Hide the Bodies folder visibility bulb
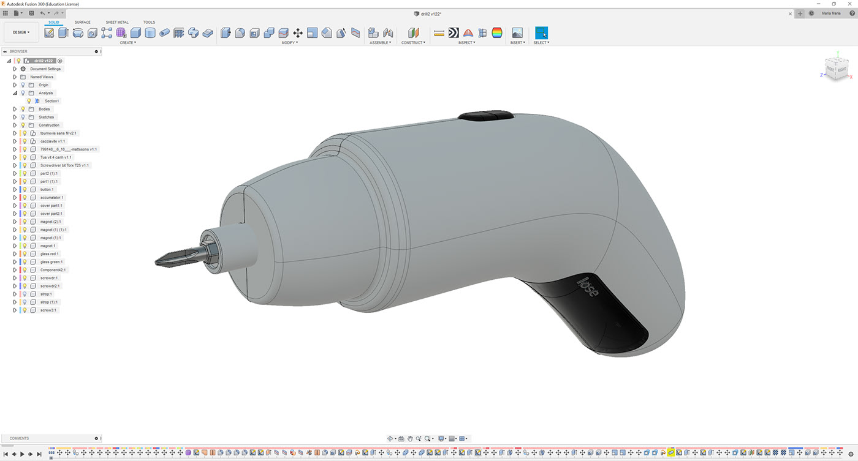This screenshot has width=858, height=461. (23, 109)
